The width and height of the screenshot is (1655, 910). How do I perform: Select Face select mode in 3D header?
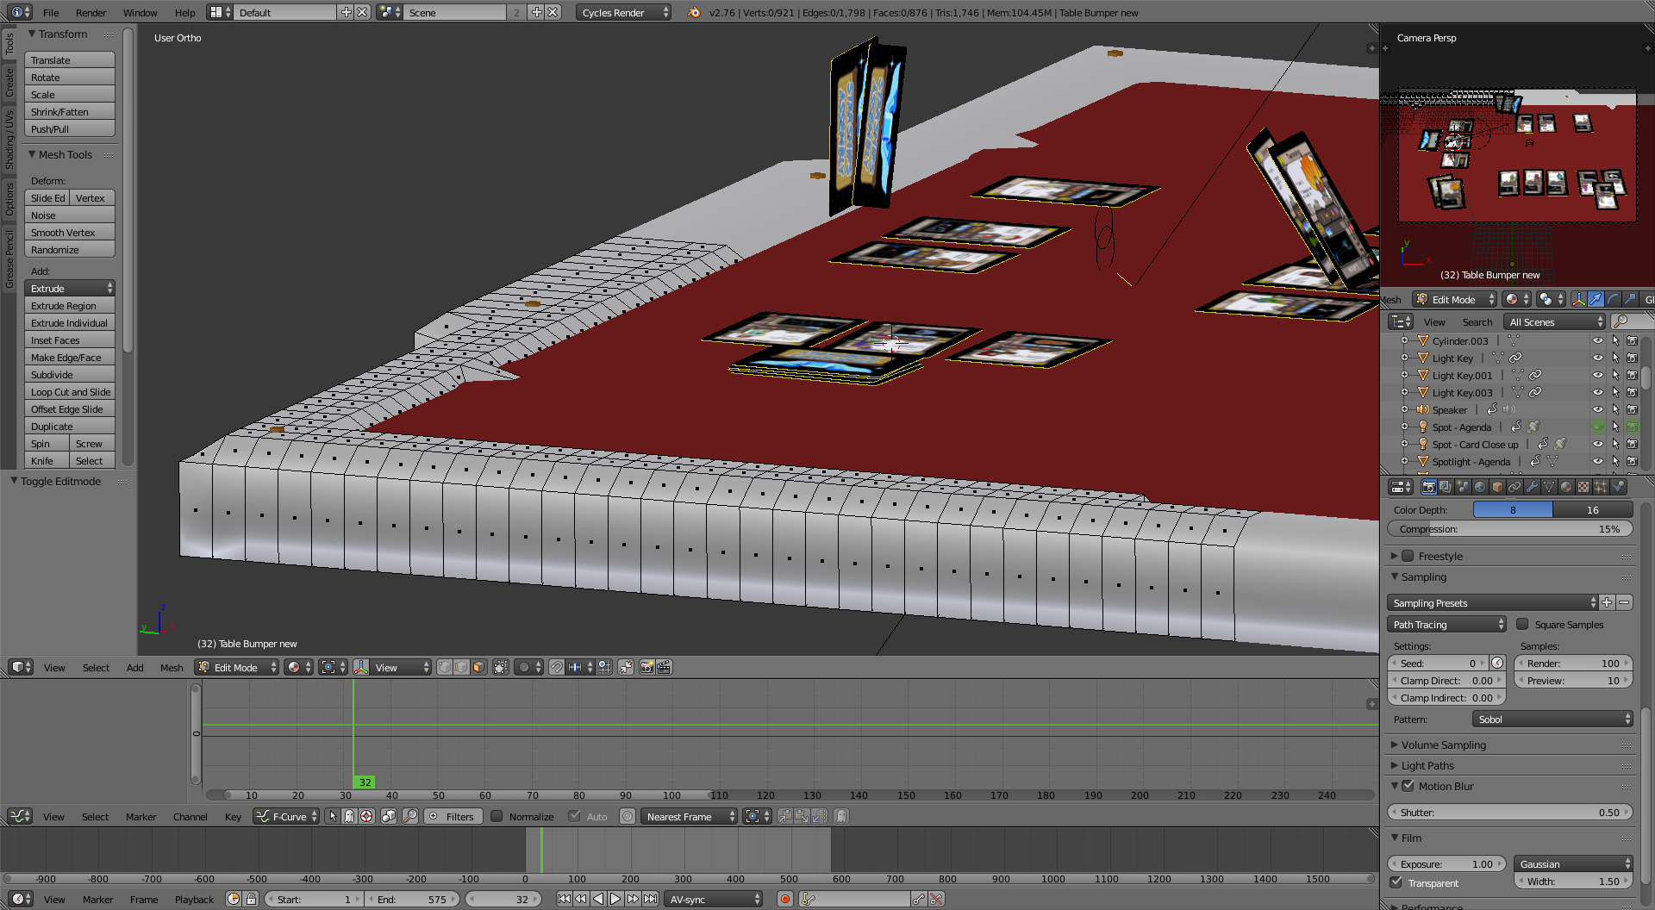[x=478, y=667]
